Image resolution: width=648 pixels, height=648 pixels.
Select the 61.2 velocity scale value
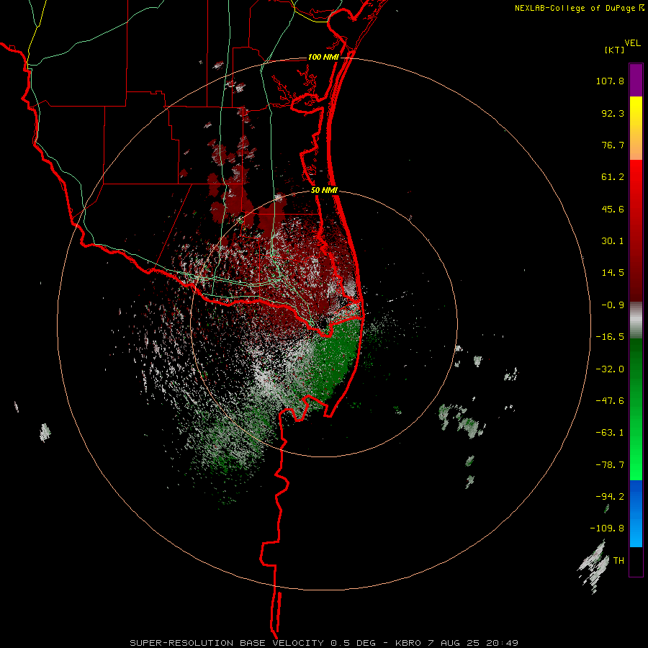coord(613,177)
